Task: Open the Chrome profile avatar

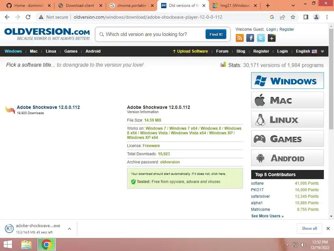Action: click(x=316, y=17)
